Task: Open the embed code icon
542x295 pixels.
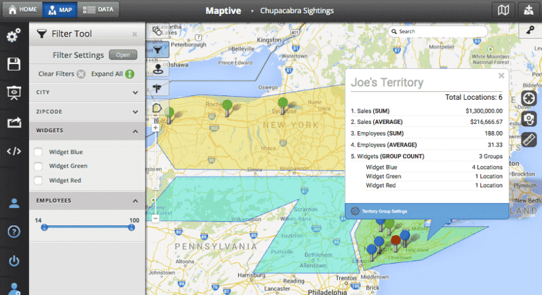Action: [x=14, y=151]
